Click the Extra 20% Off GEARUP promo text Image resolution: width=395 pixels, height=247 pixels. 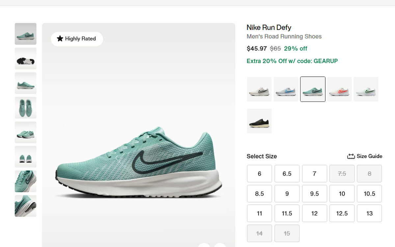(292, 61)
